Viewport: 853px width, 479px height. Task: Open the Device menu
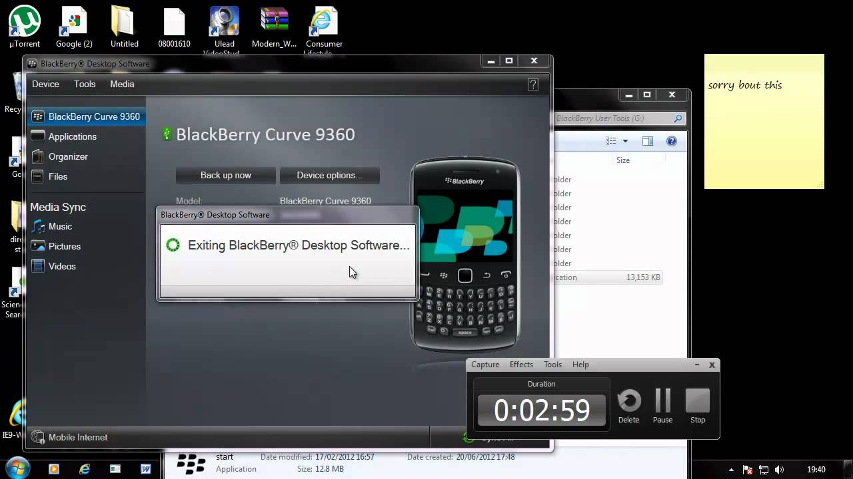[45, 84]
